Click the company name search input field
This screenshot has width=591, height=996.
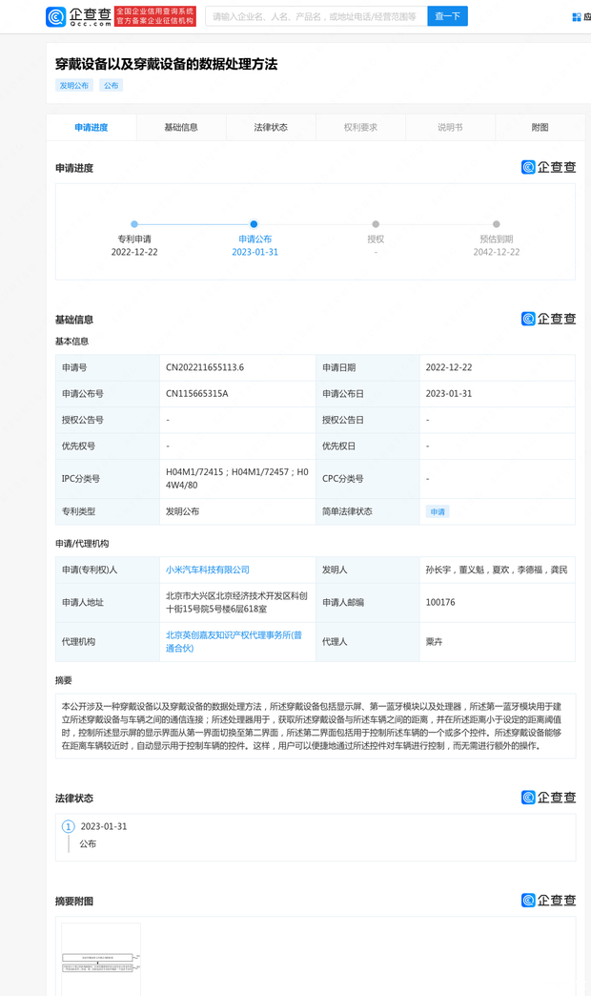coord(315,16)
